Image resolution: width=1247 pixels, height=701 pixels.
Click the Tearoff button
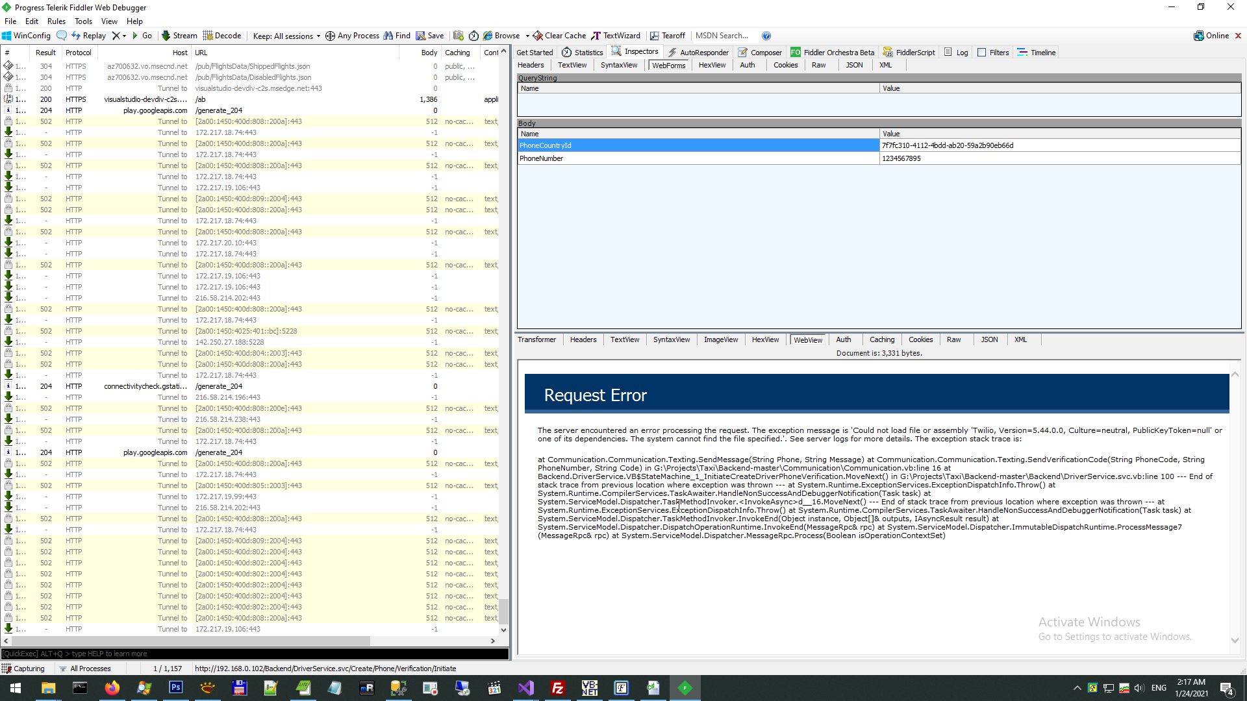click(668, 36)
